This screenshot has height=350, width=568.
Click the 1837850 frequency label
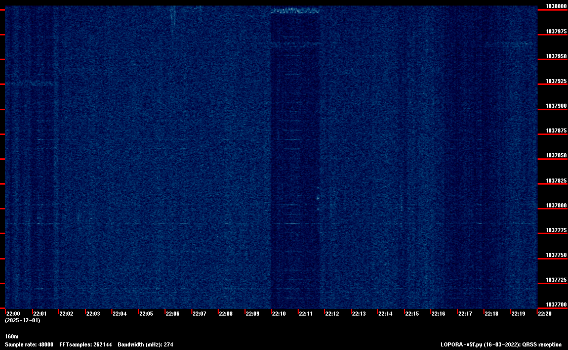(x=556, y=156)
